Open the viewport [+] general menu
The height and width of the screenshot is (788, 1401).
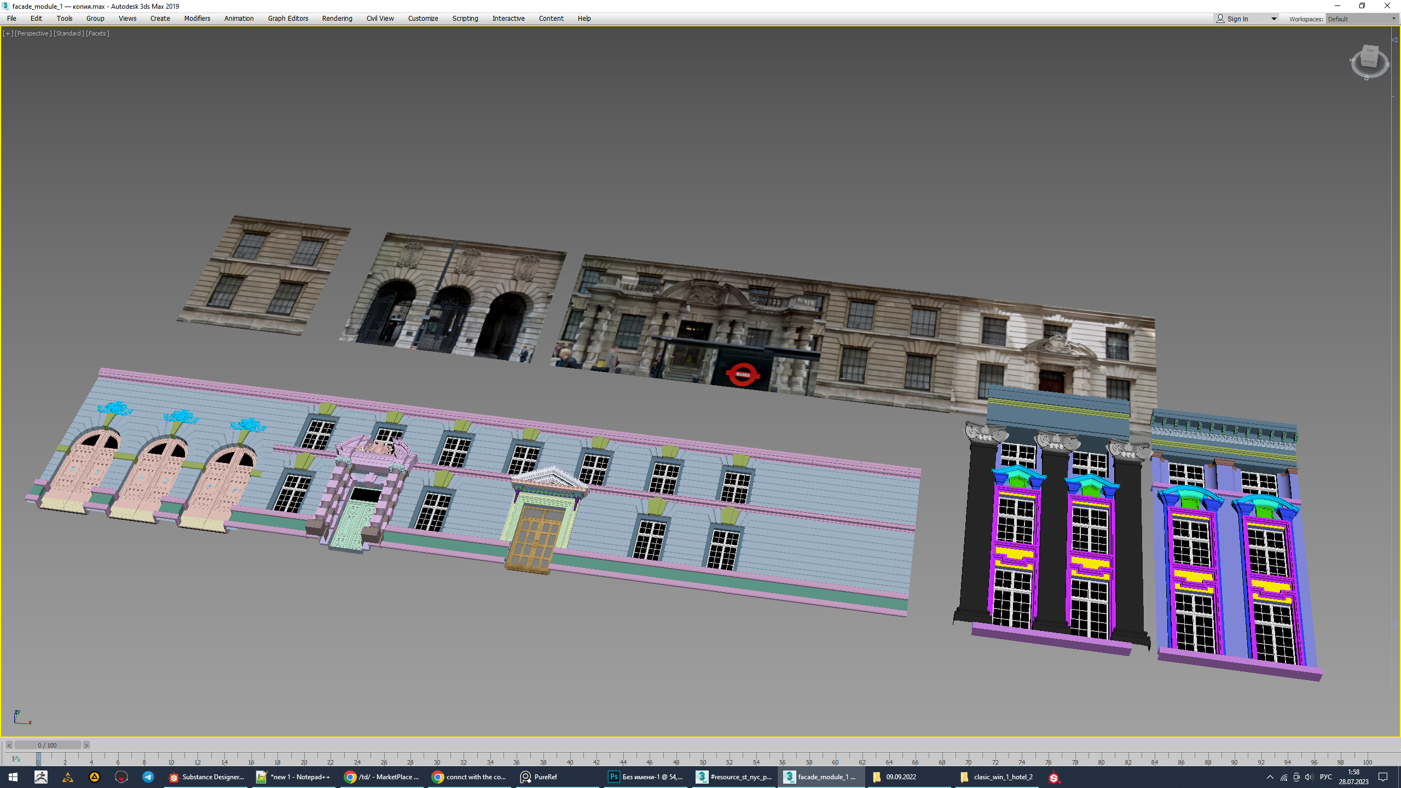(8, 33)
